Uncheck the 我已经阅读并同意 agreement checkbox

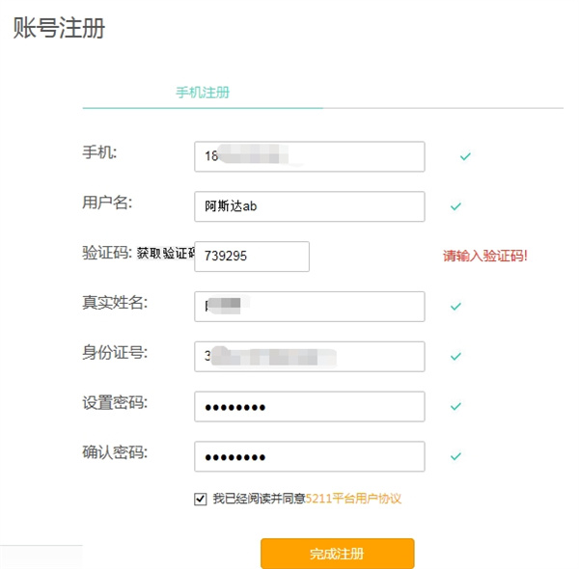point(201,499)
